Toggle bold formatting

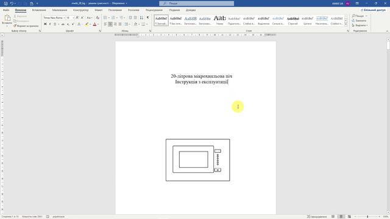[45, 24]
